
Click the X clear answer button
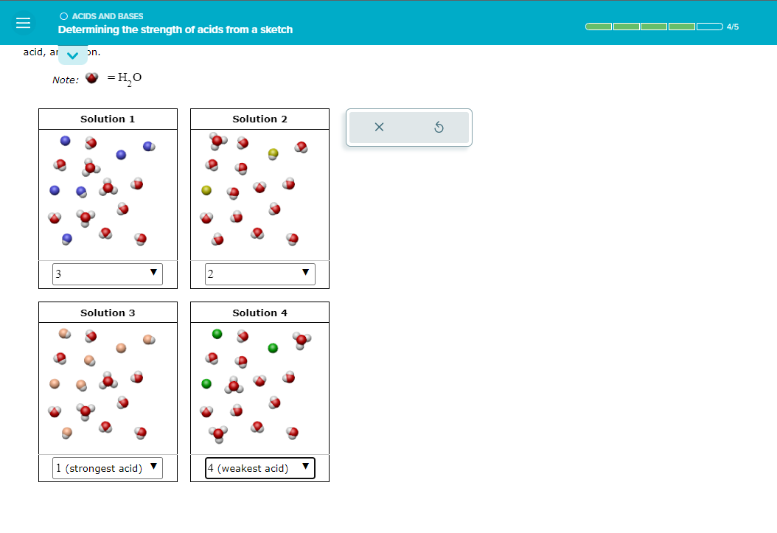tap(379, 128)
